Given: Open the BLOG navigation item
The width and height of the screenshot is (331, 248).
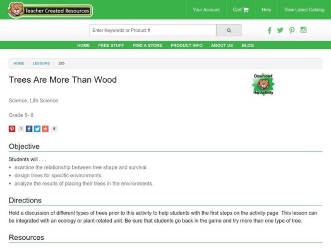Looking at the screenshot, I should (x=248, y=45).
